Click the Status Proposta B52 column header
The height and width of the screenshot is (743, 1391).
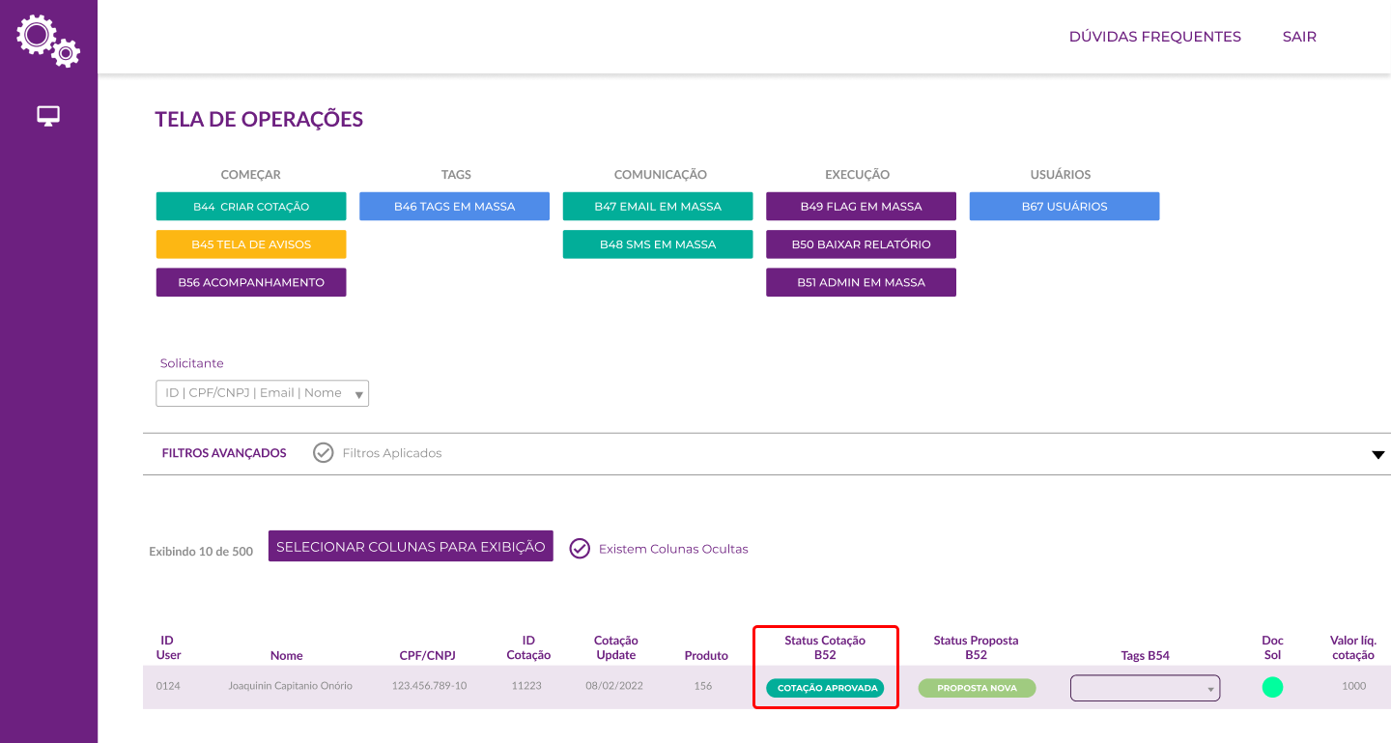tap(976, 647)
